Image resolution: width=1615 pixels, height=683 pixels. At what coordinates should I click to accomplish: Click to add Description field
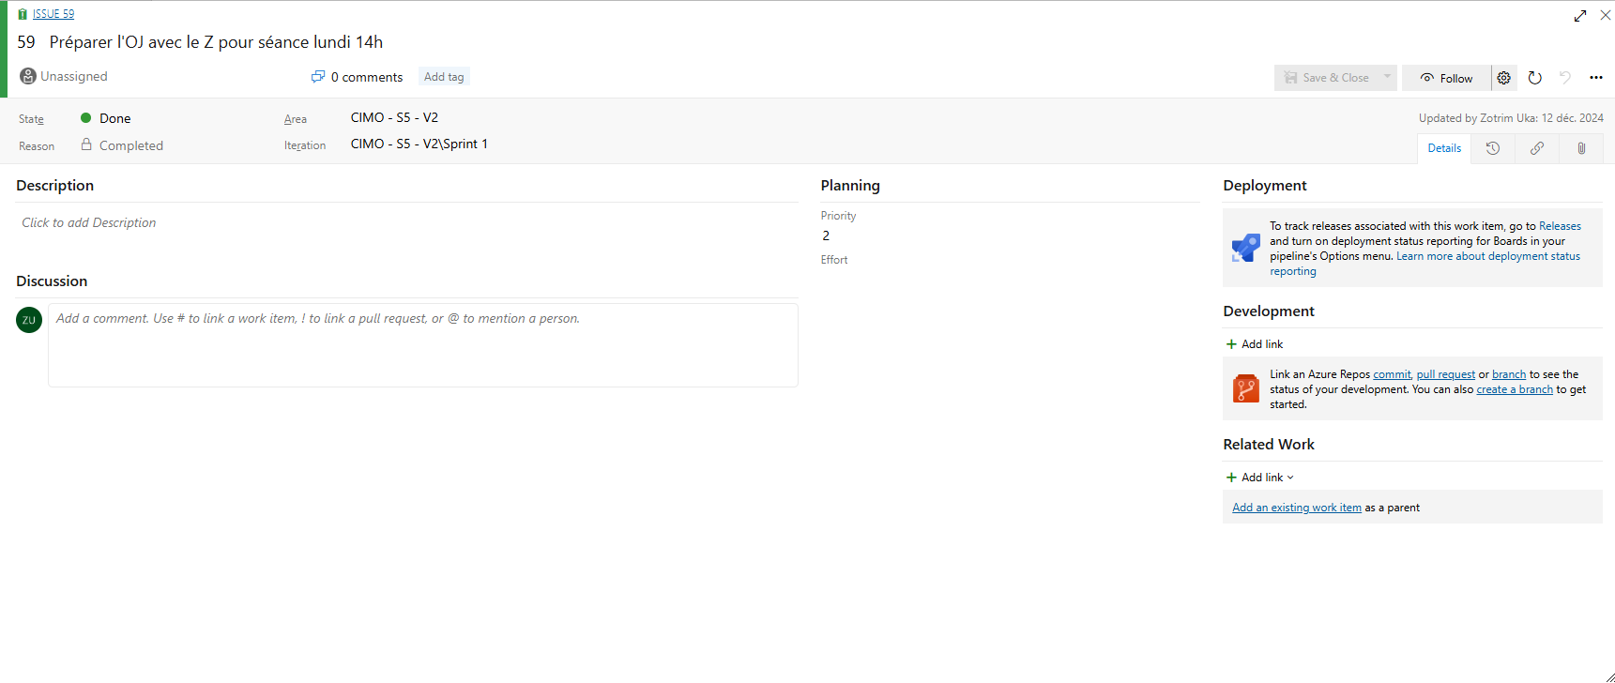(x=89, y=222)
